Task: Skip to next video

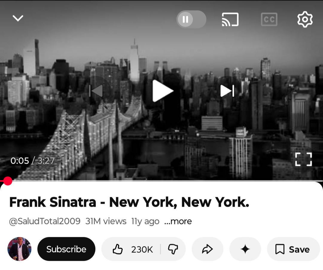Action: pos(227,91)
